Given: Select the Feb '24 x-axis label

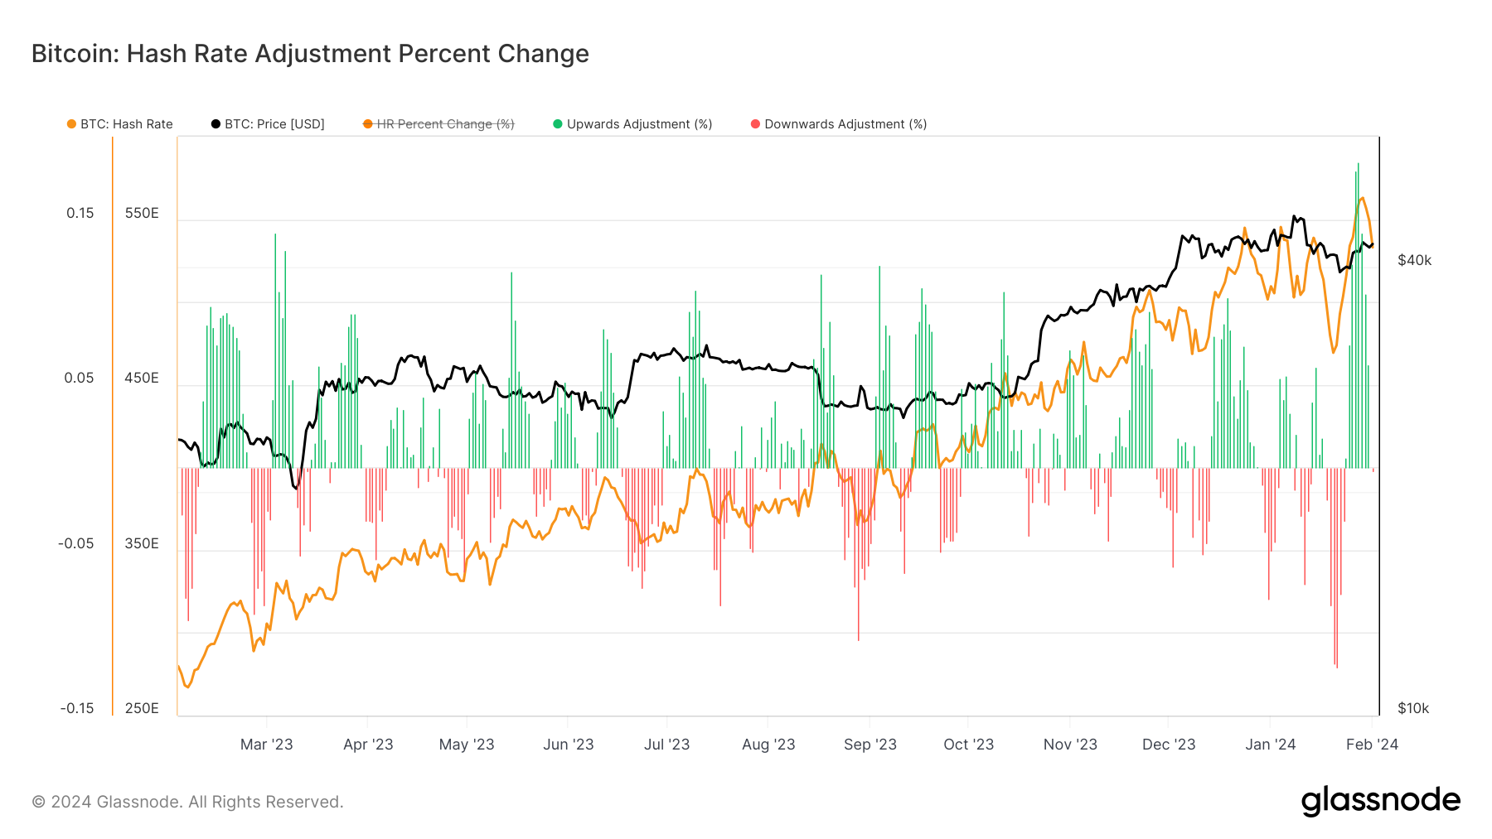Looking at the screenshot, I should tap(1372, 745).
